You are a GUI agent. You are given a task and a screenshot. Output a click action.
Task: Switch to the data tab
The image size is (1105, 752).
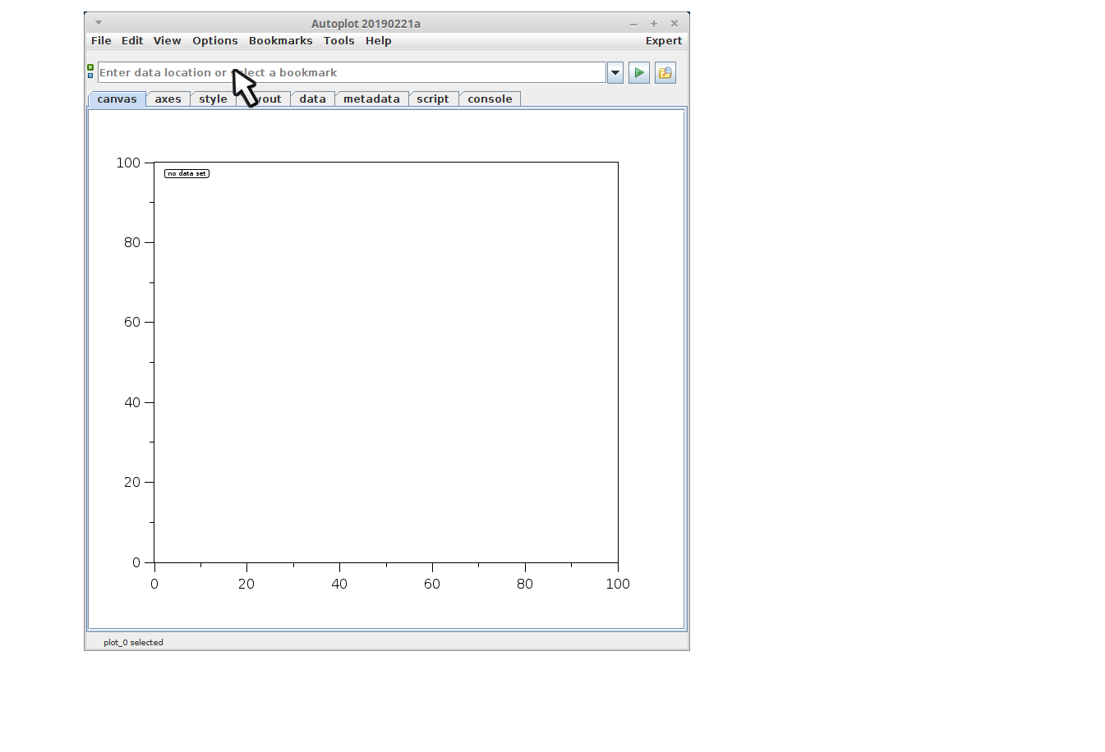click(x=312, y=99)
